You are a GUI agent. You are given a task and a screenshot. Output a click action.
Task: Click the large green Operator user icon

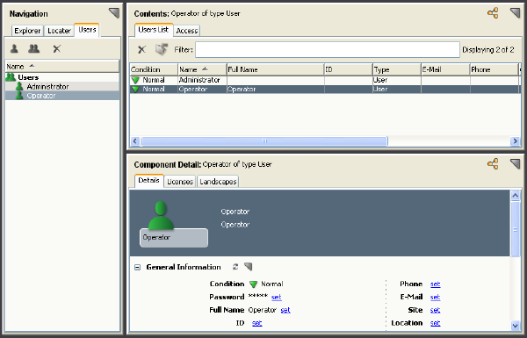(x=161, y=215)
